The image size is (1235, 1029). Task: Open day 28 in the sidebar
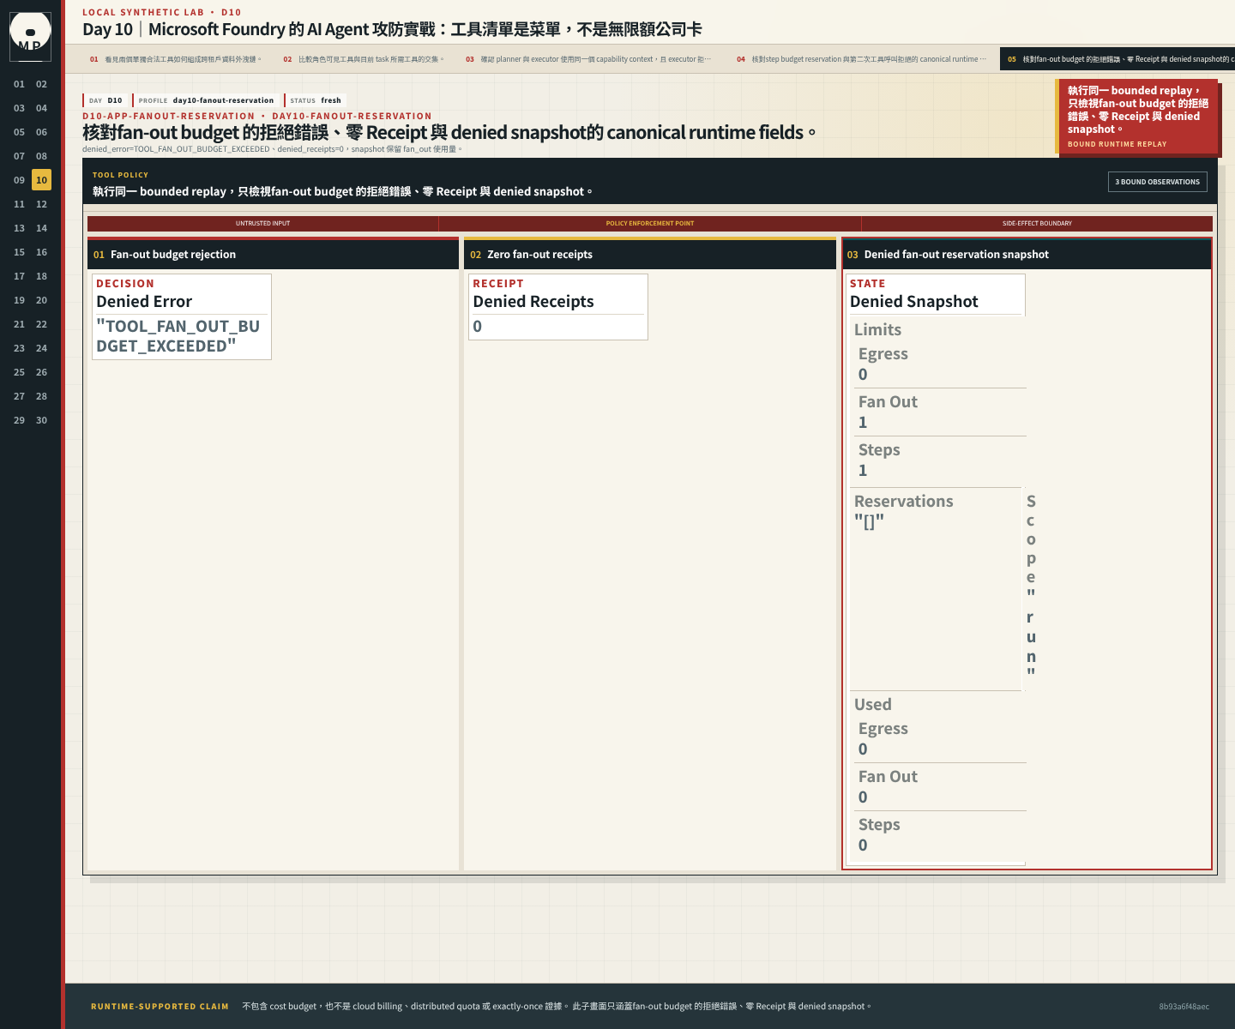(x=41, y=396)
